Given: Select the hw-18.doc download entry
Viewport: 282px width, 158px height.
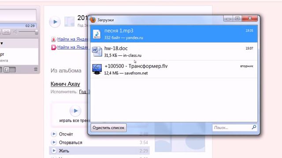Looking at the screenshot, I should click(x=174, y=51).
